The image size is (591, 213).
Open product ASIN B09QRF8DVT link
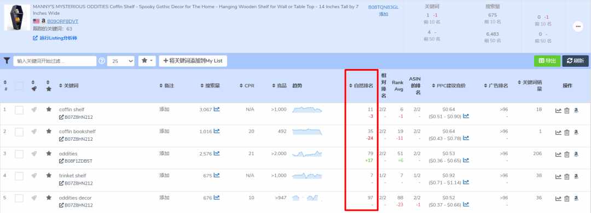coord(62,21)
